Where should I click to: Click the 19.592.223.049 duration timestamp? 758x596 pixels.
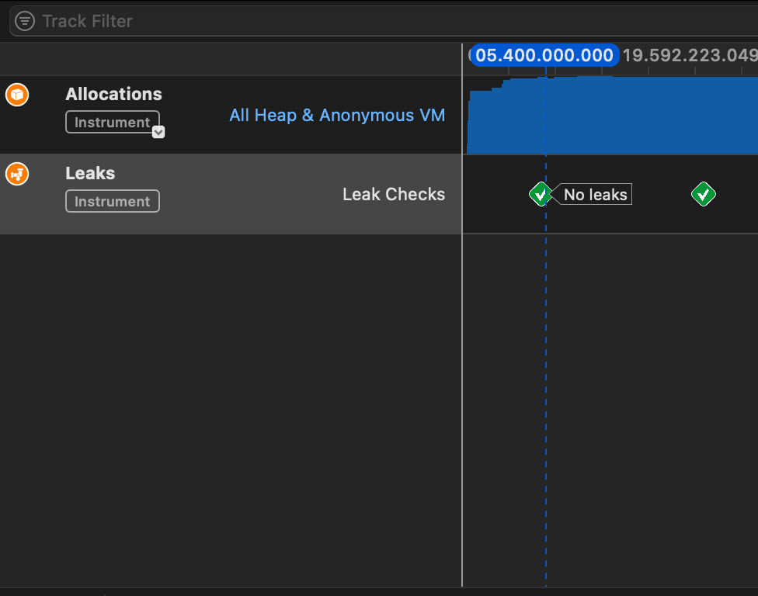pos(690,56)
